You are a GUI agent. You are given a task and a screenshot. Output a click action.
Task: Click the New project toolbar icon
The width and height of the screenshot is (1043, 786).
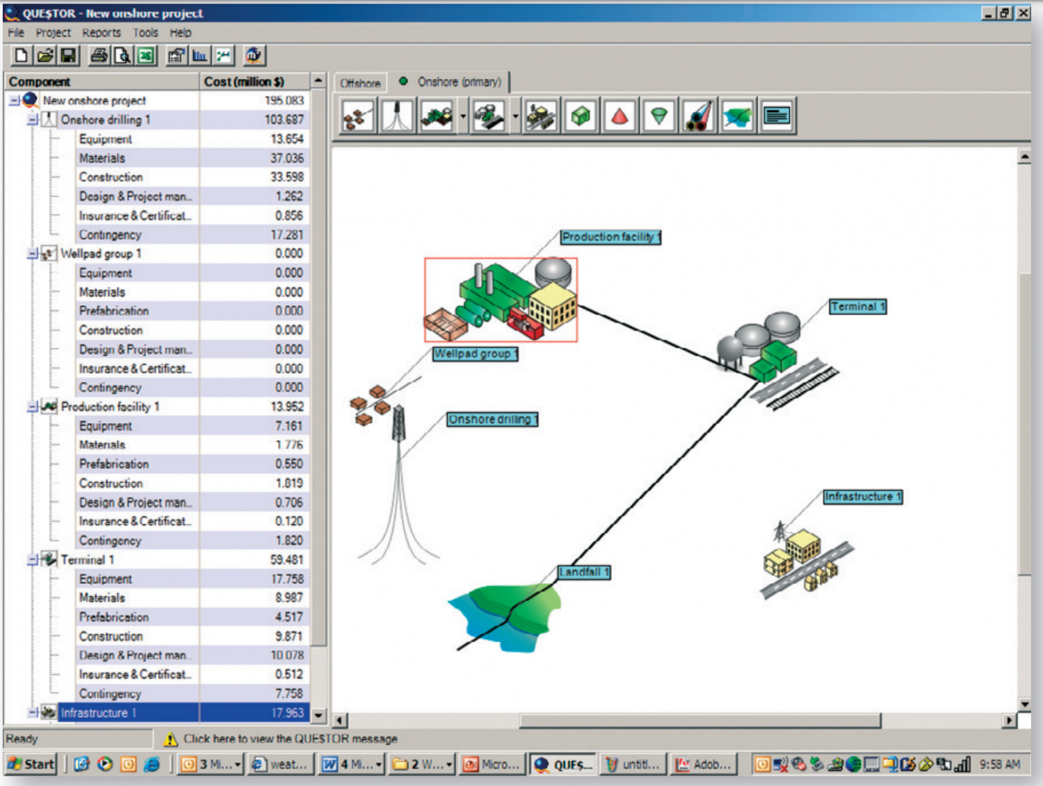(22, 56)
